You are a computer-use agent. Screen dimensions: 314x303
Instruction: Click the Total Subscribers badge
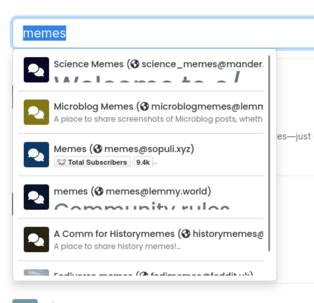[x=92, y=162]
